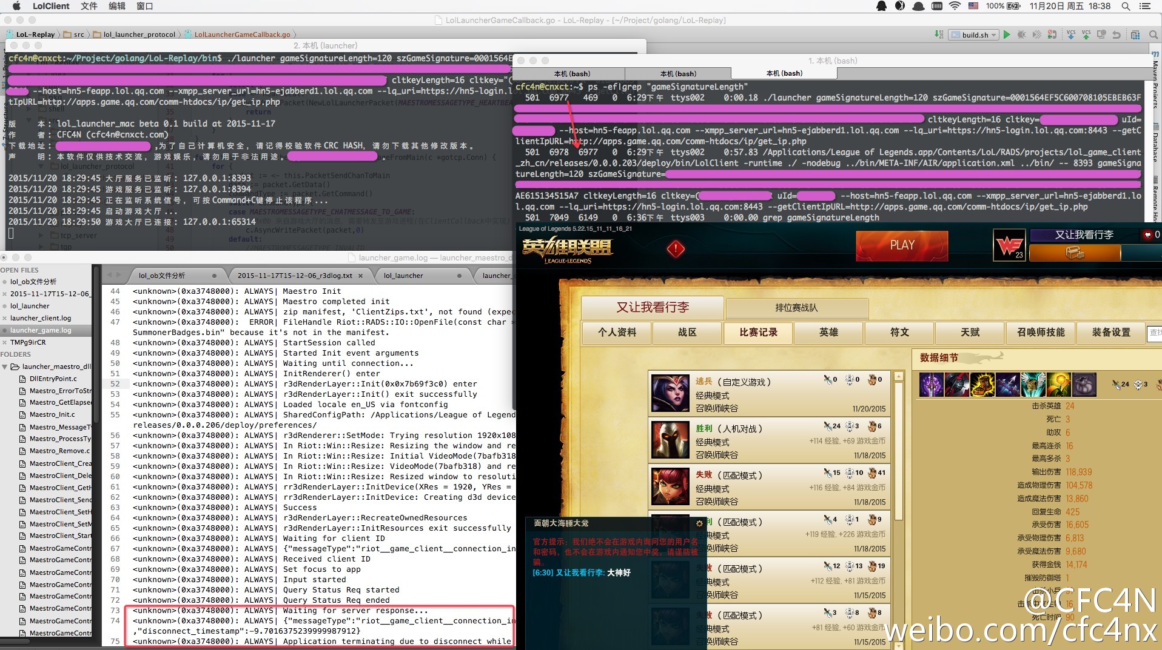1162x650 pixels.
Task: Switch to the middle 本机 (bash) terminal tab
Action: click(x=678, y=74)
